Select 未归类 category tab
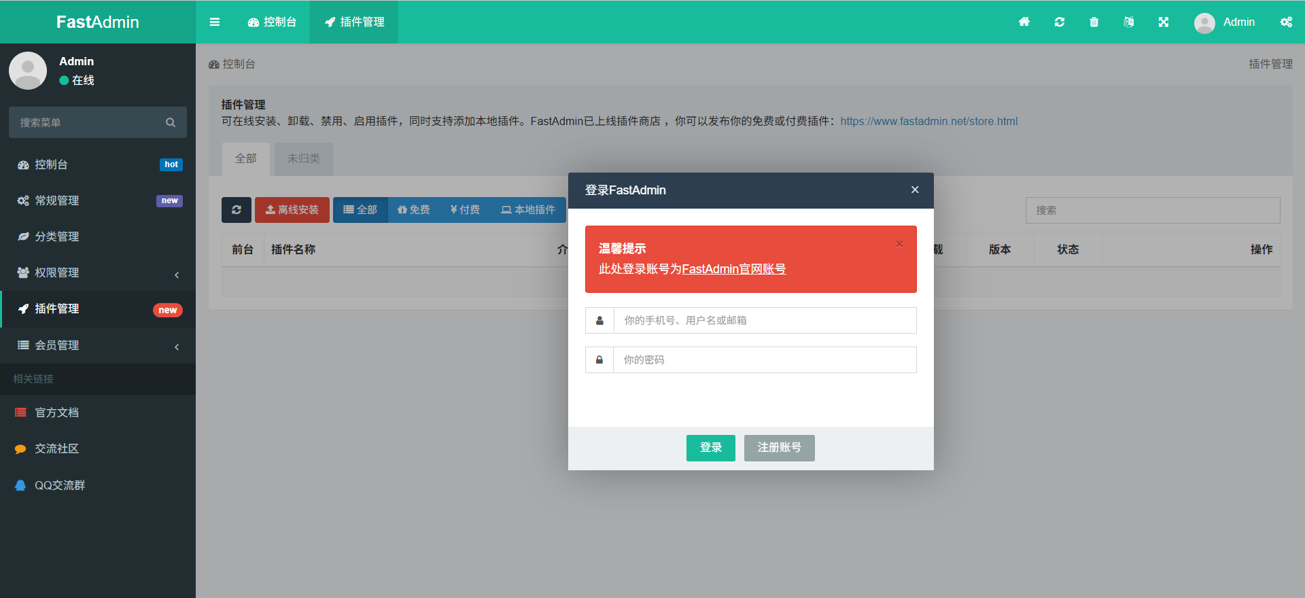Screen dimensions: 1305x598 tap(303, 159)
